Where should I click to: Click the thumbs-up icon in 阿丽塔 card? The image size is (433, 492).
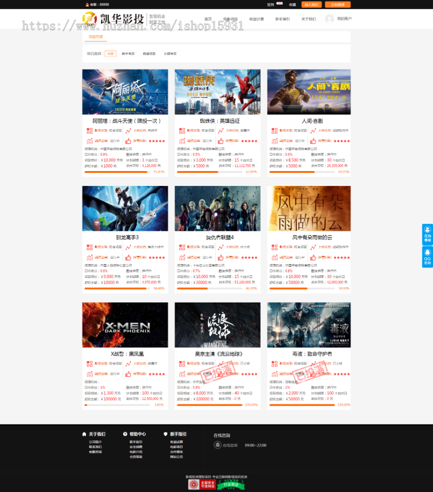point(128,141)
